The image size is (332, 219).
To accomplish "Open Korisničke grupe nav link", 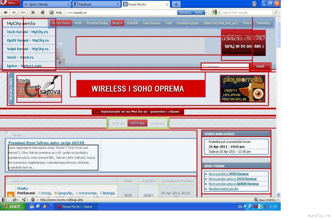I will (188, 23).
